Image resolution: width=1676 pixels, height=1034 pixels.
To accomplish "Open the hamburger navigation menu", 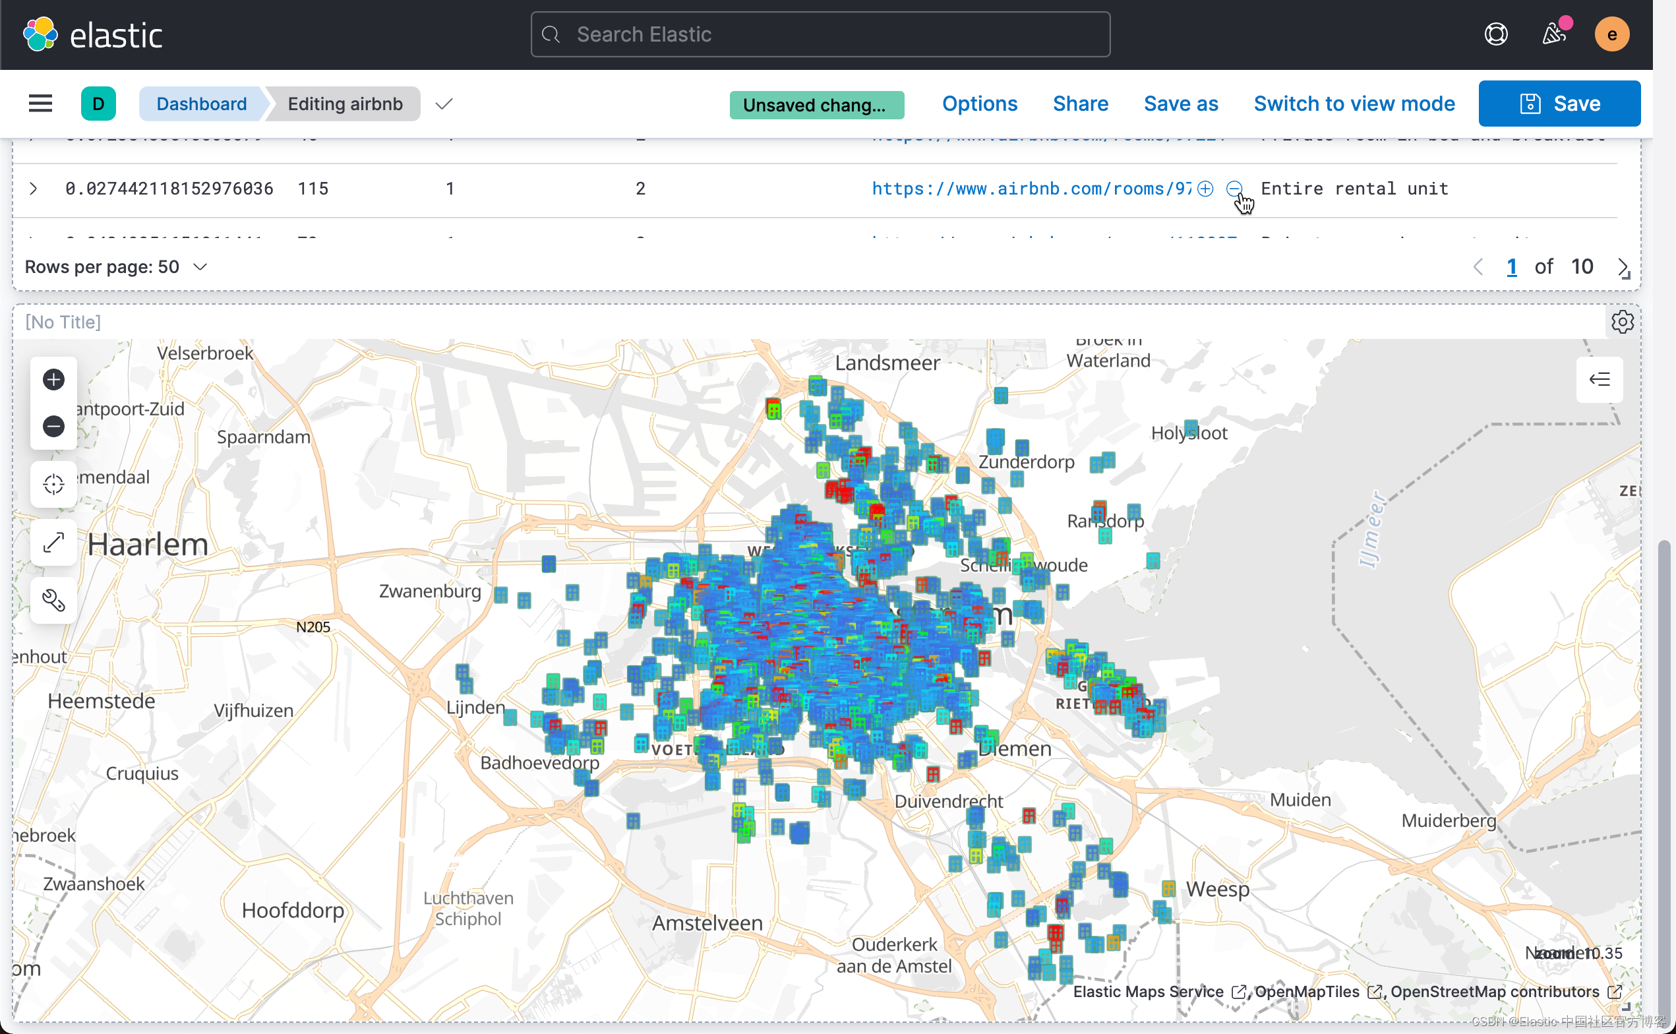I will point(40,104).
